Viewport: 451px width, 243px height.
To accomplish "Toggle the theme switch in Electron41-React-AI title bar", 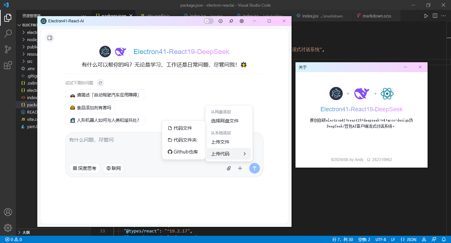I will pos(209,21).
